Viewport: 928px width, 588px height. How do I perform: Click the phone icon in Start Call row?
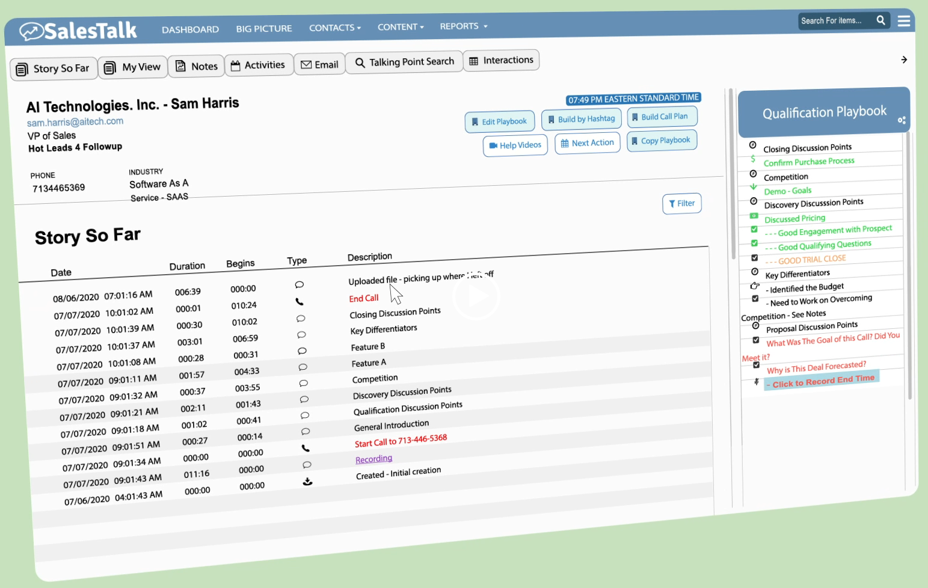pyautogui.click(x=306, y=448)
